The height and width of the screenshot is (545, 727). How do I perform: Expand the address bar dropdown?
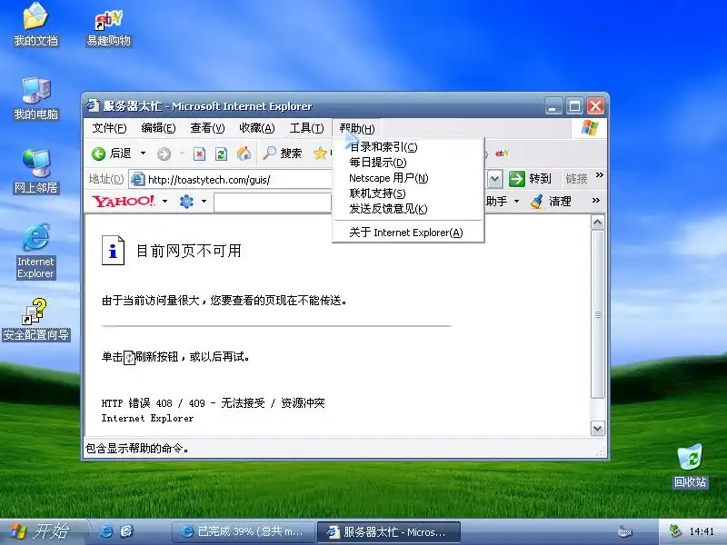click(494, 179)
